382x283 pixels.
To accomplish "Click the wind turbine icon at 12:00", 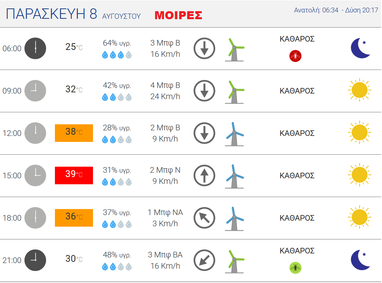I will (x=234, y=134).
